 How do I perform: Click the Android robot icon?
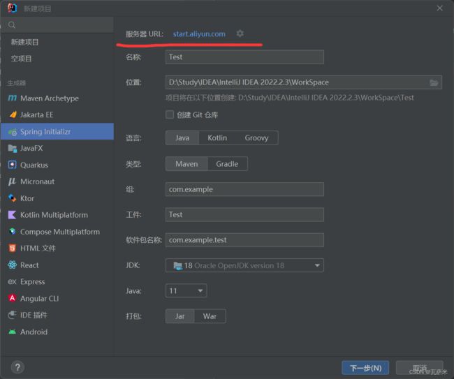pos(12,332)
